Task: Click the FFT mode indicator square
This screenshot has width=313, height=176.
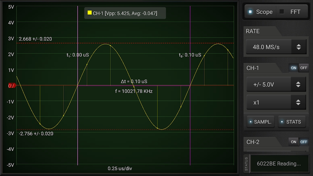Action: [282, 12]
